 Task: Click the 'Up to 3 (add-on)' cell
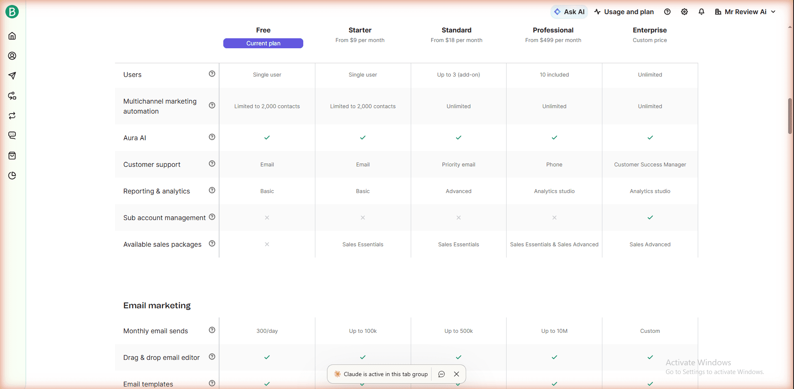(459, 75)
